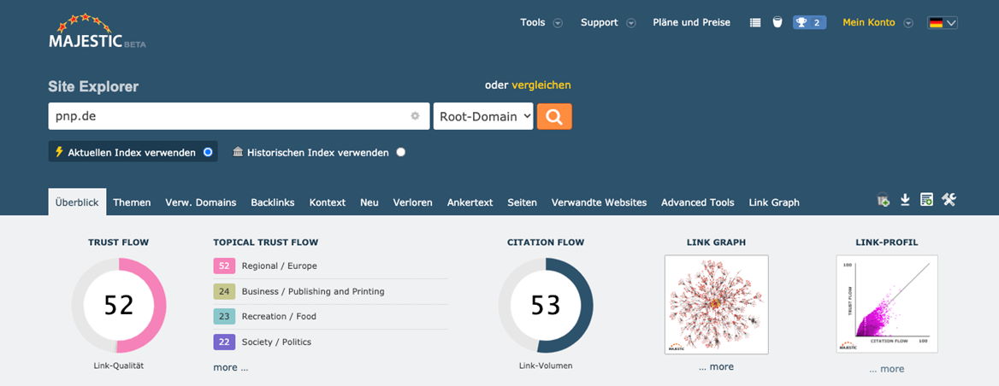Viewport: 999px width, 386px height.
Task: Open the language chevron dropdown
Action: tap(951, 23)
